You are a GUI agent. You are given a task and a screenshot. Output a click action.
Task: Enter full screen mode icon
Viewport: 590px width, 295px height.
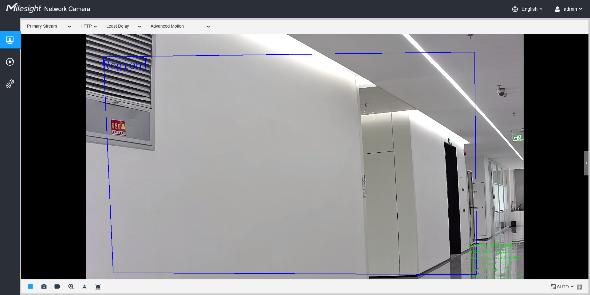(579, 287)
